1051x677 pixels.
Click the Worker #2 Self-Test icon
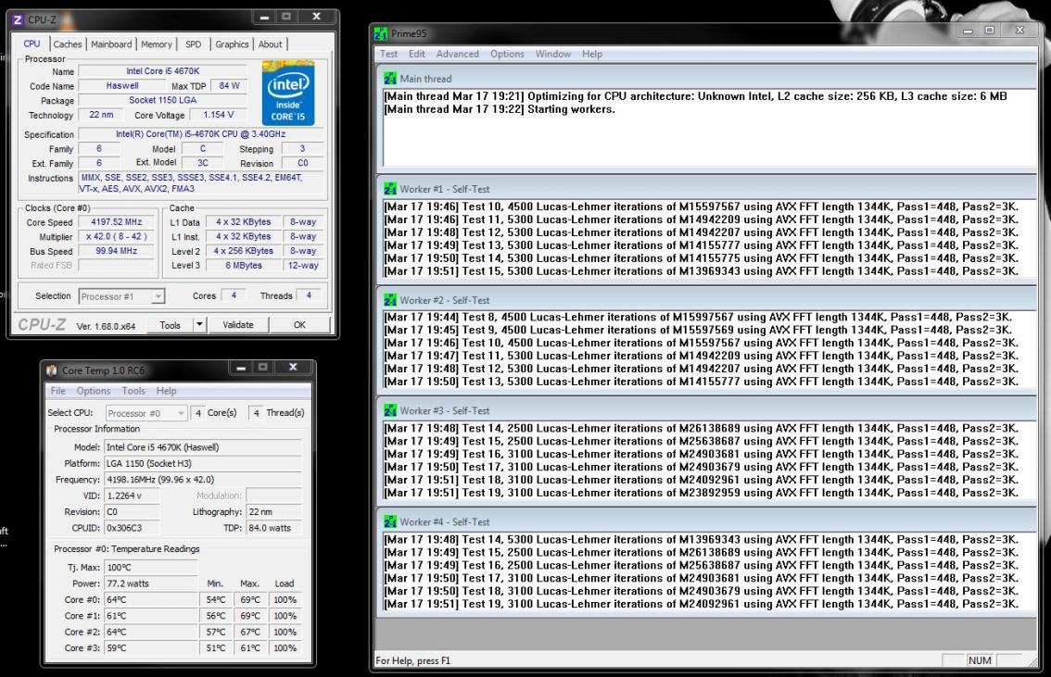coord(390,300)
